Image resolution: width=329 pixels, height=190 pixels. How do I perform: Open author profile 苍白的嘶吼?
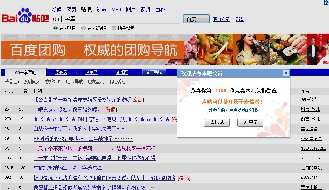[x=311, y=168]
